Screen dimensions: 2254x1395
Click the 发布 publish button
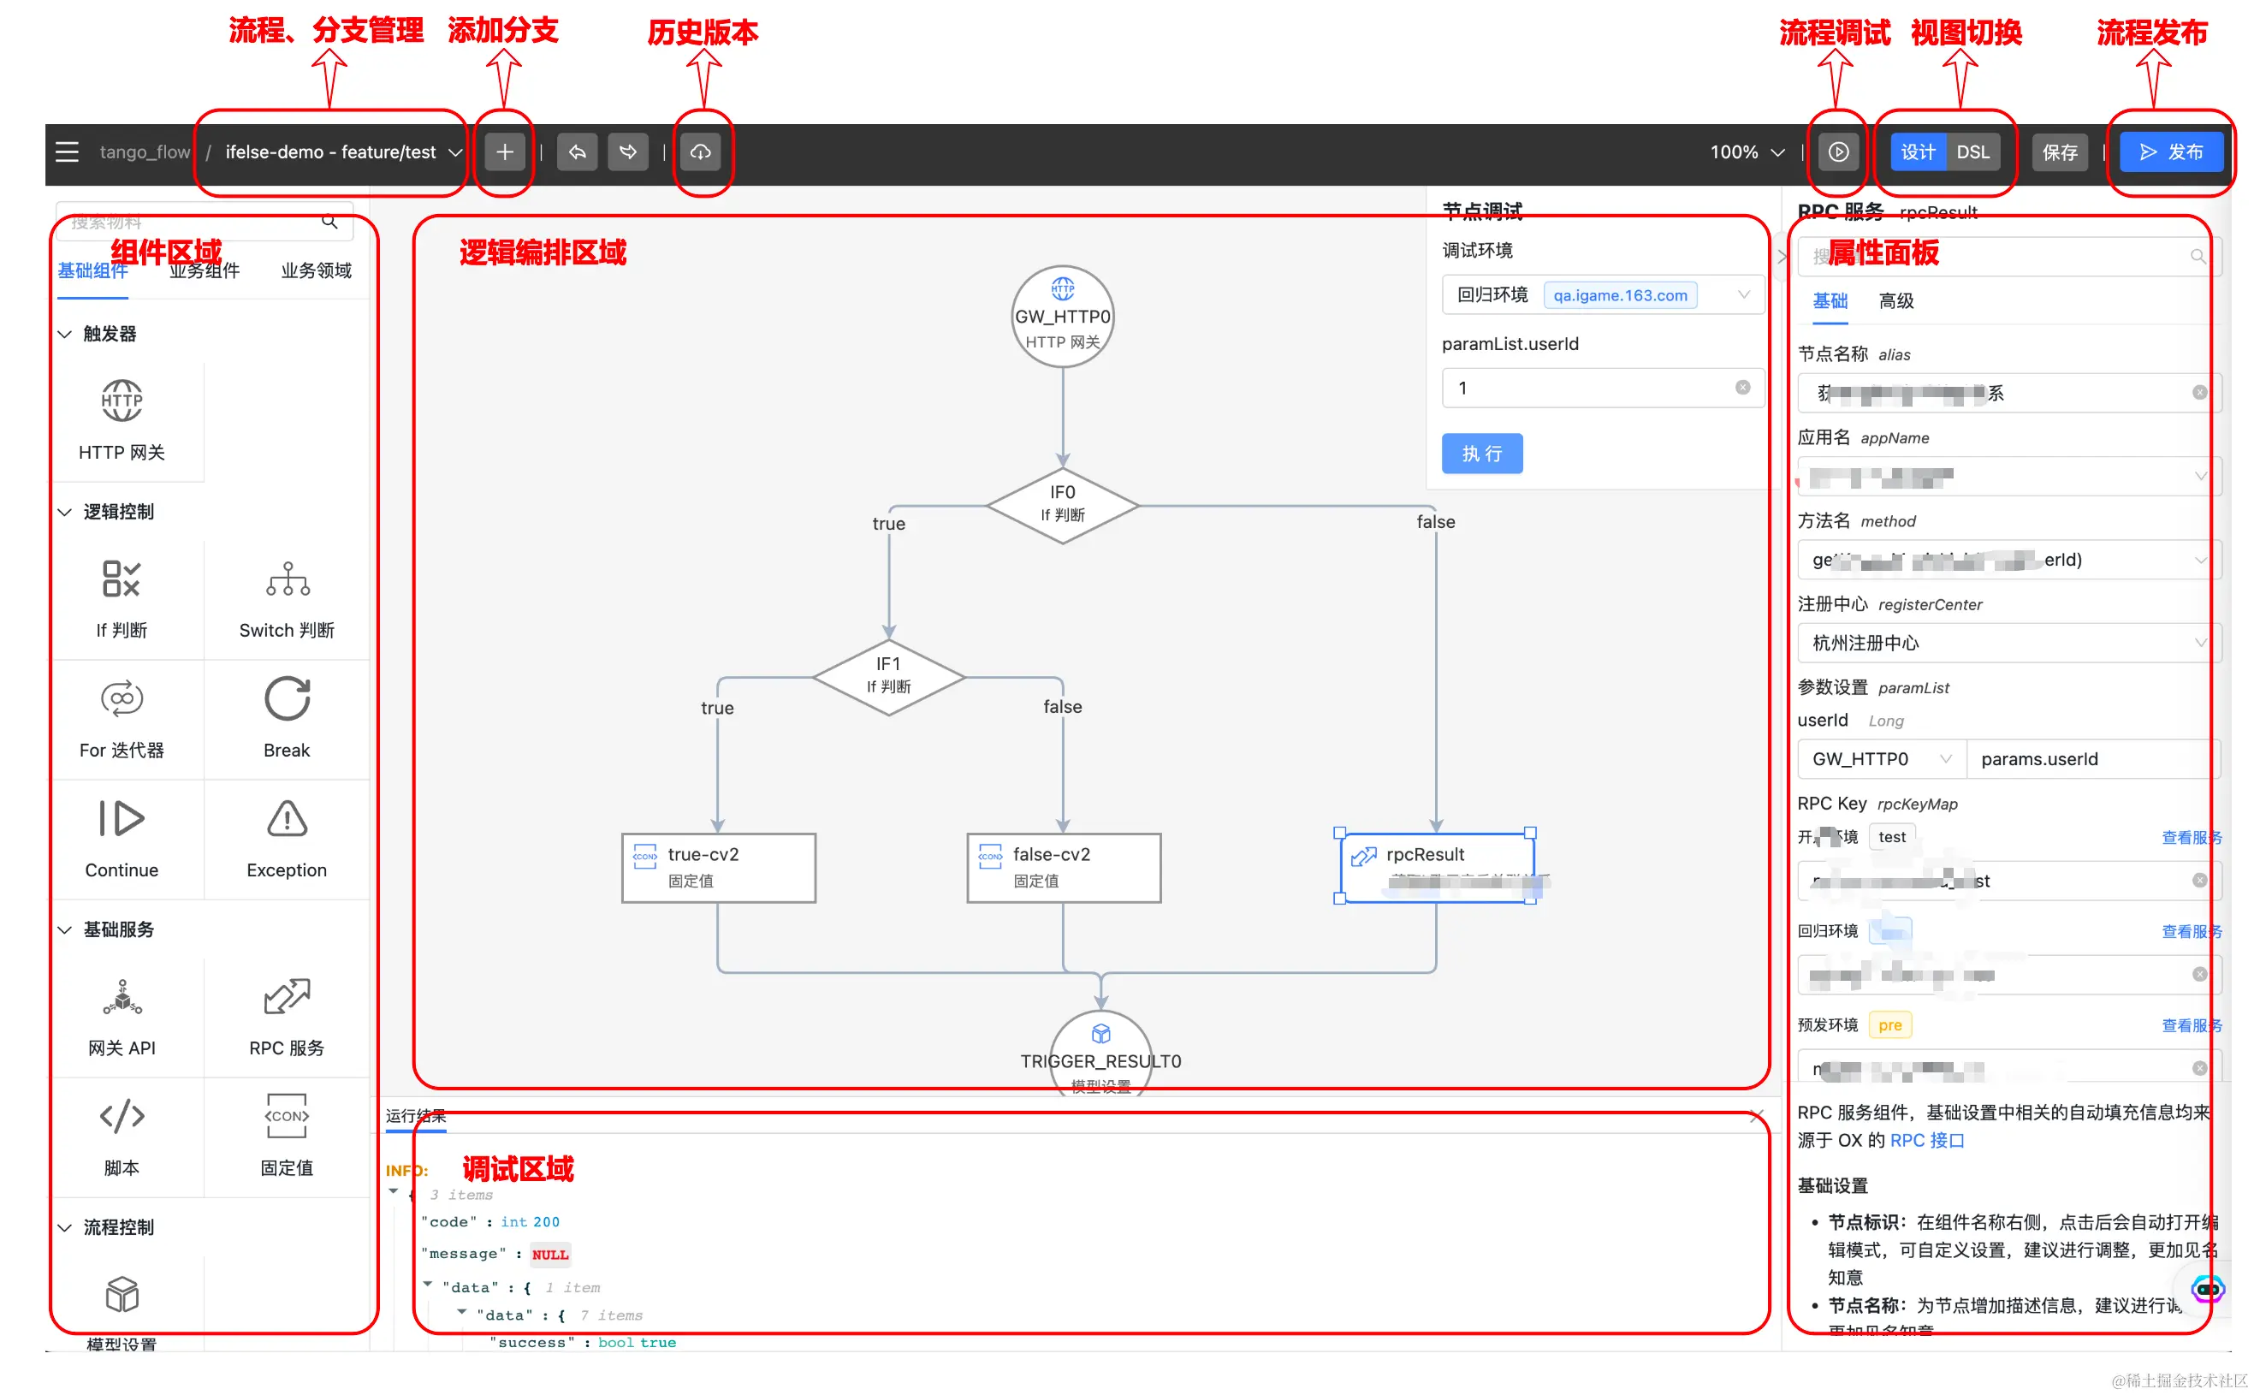(x=2171, y=152)
